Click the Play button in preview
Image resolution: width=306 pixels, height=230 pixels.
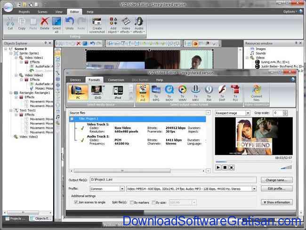[218, 168]
